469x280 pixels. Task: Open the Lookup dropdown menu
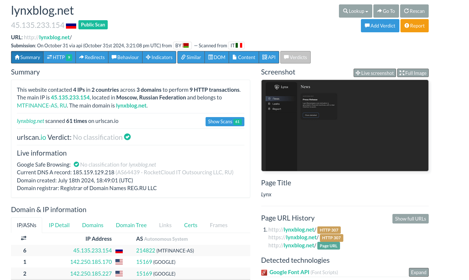(x=355, y=11)
